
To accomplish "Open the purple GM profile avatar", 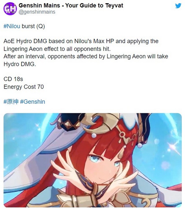I will point(10,9).
